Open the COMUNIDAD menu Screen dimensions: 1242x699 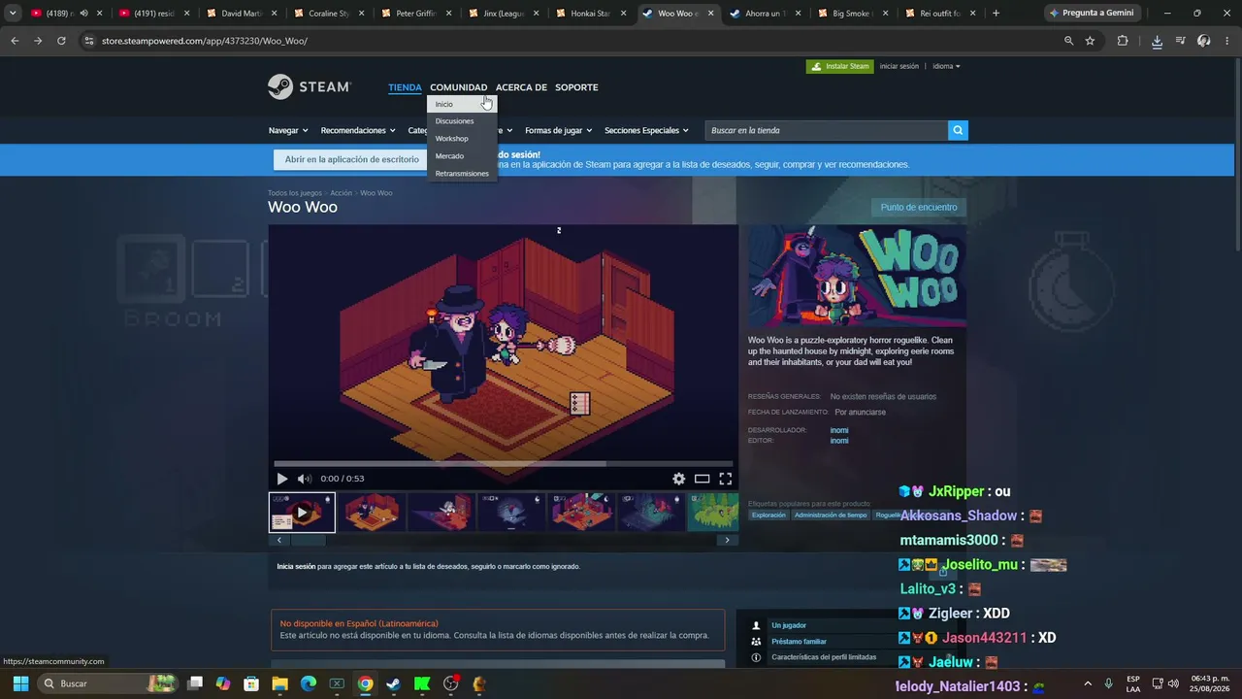[x=459, y=87]
